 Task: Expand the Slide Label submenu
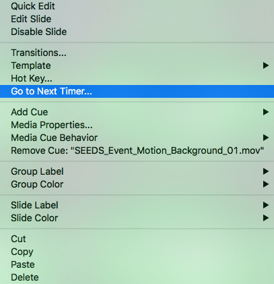137,205
